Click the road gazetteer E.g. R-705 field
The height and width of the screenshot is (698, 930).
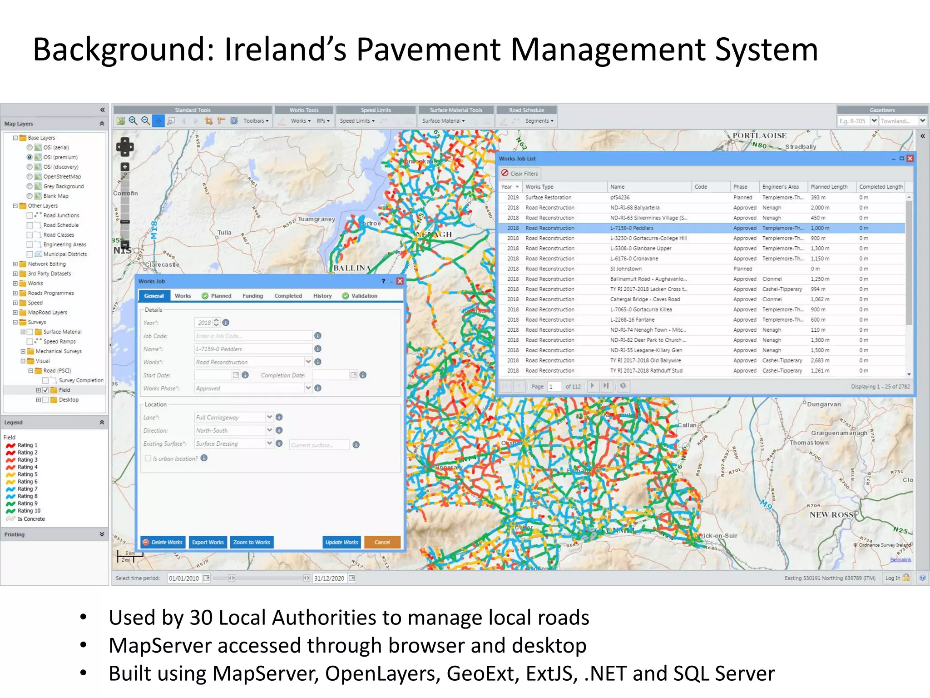853,121
